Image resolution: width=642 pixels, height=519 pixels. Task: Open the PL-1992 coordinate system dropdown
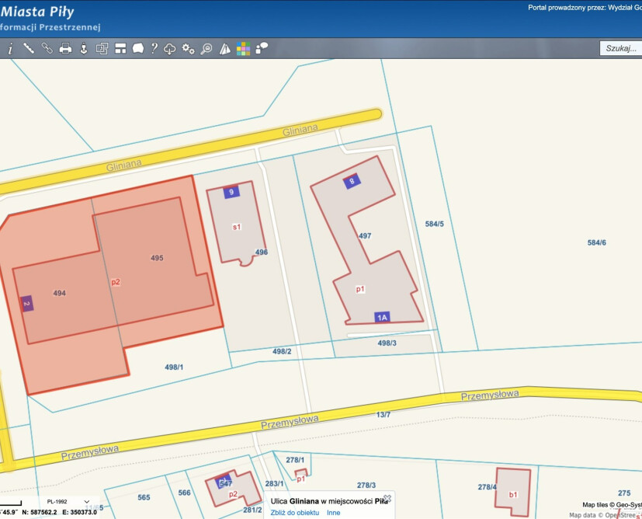tap(66, 502)
